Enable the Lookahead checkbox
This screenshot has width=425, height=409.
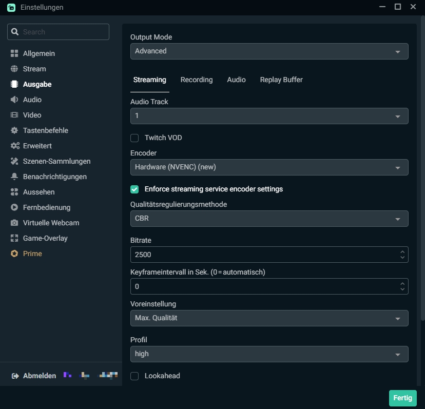134,376
